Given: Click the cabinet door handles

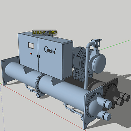Looking at the screenshot, I should coord(38,56).
